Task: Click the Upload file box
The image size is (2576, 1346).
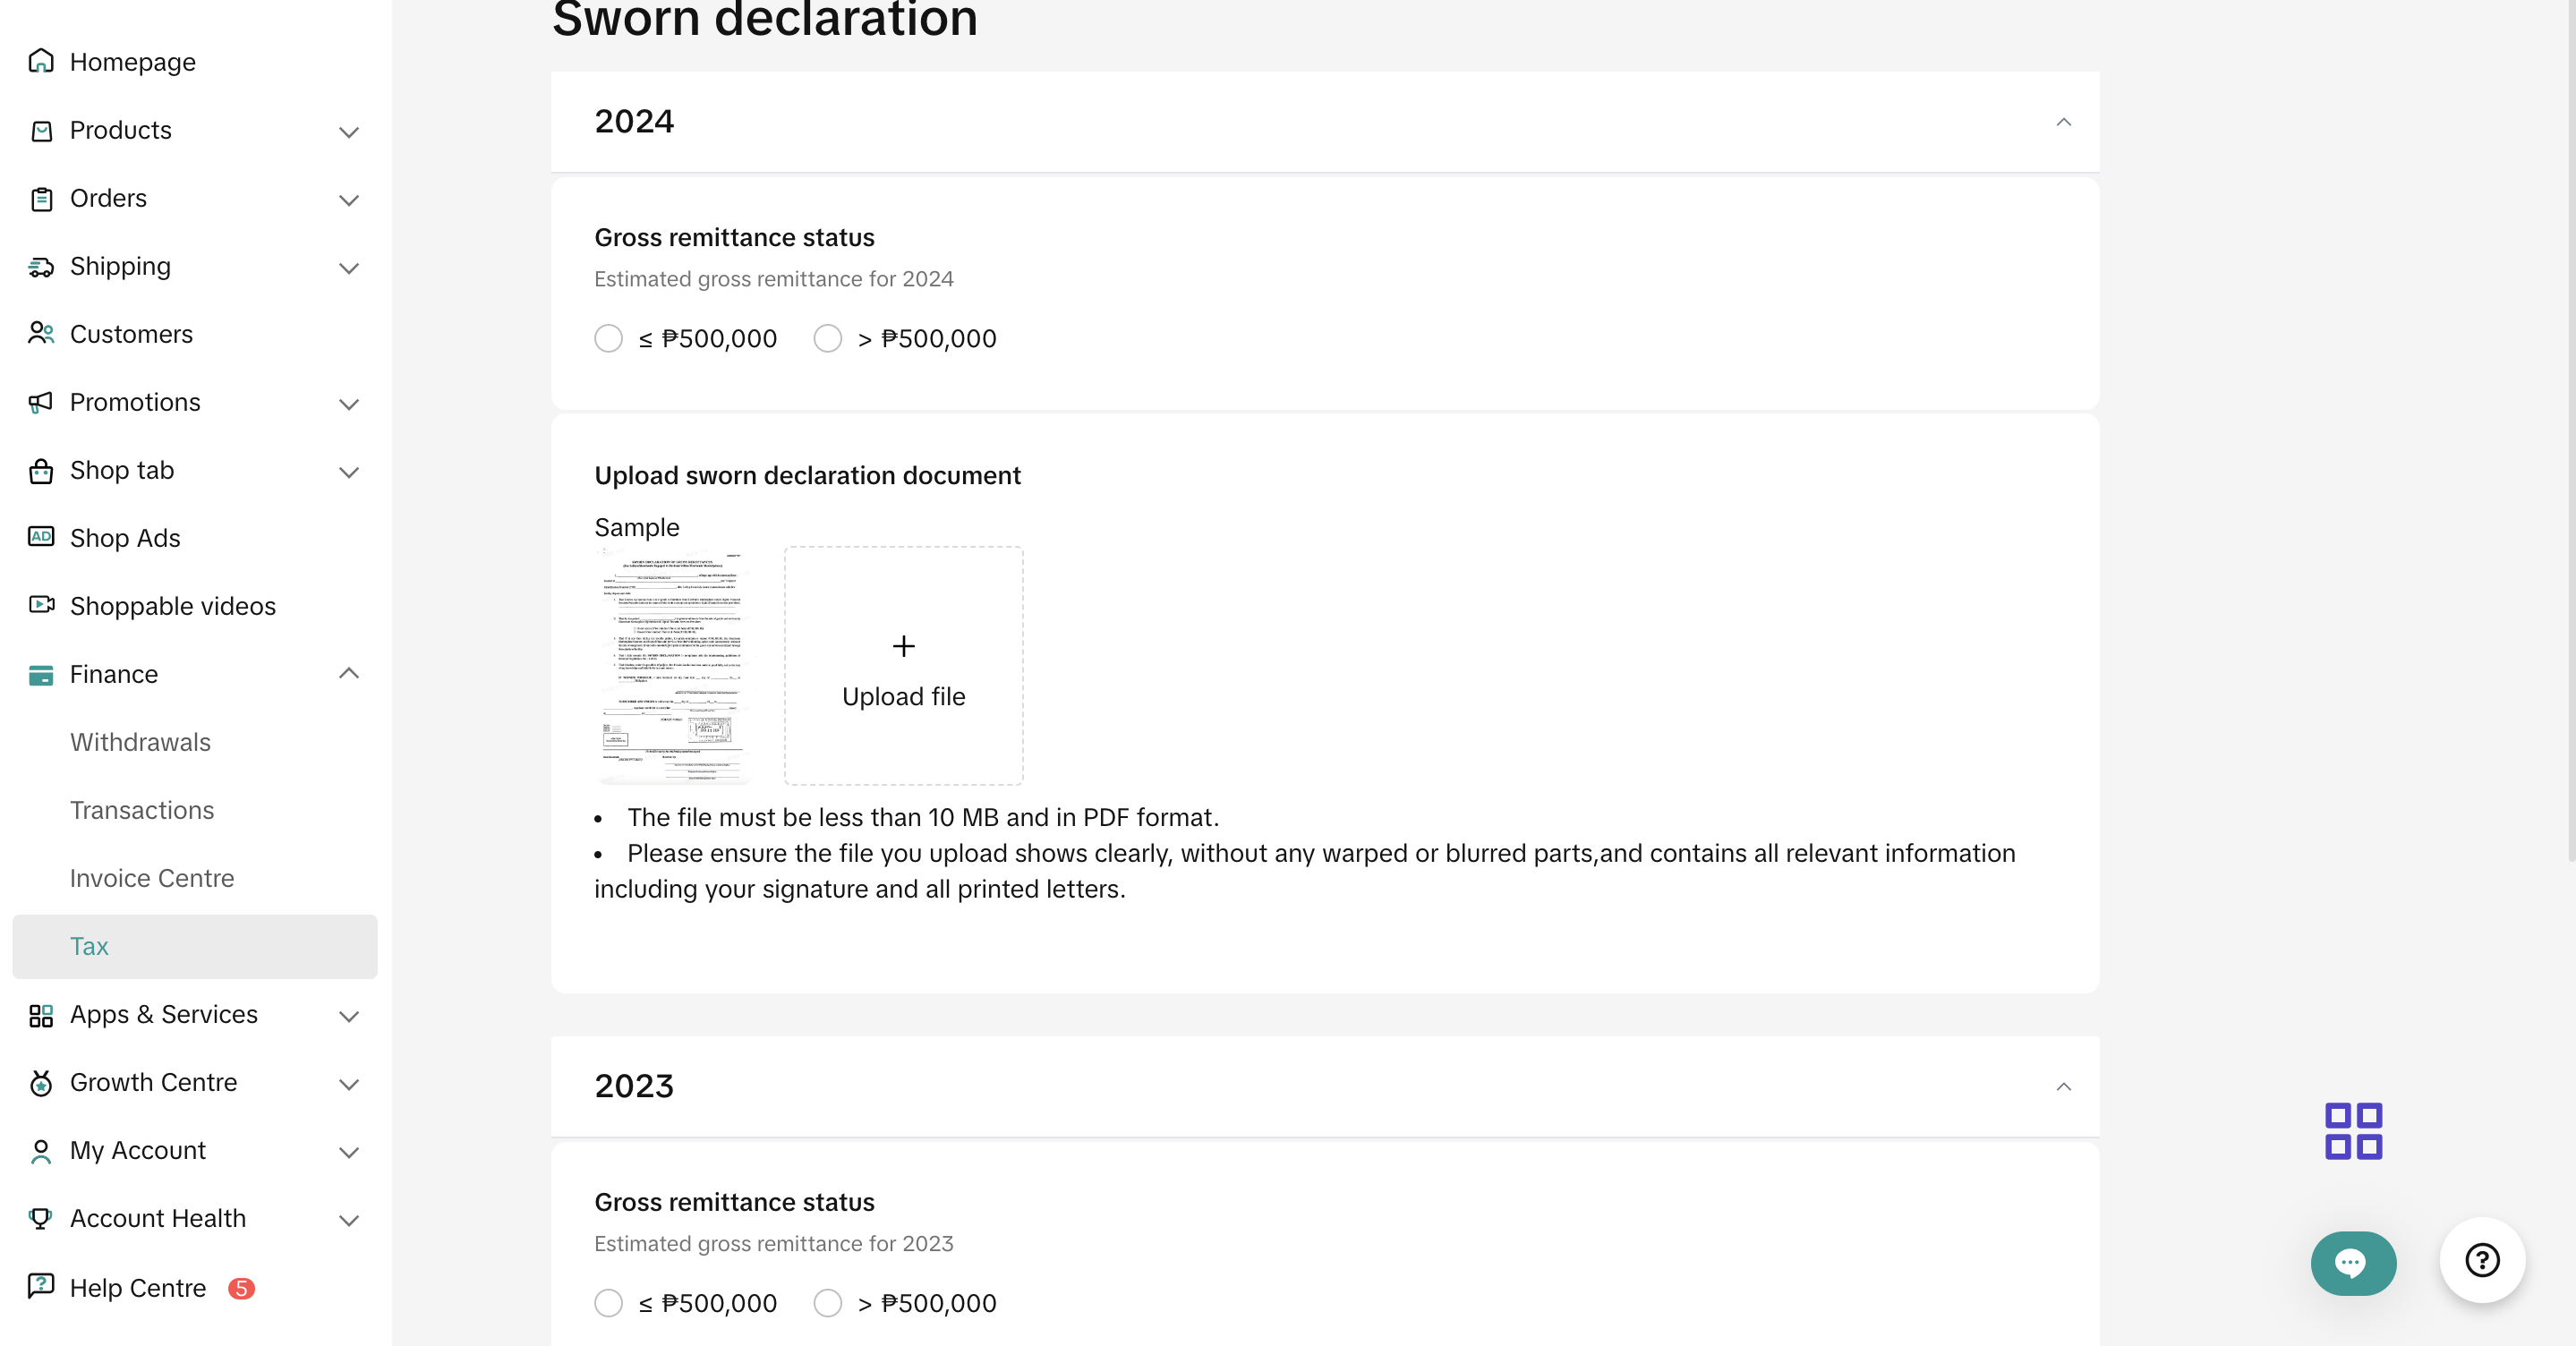Action: (x=903, y=666)
